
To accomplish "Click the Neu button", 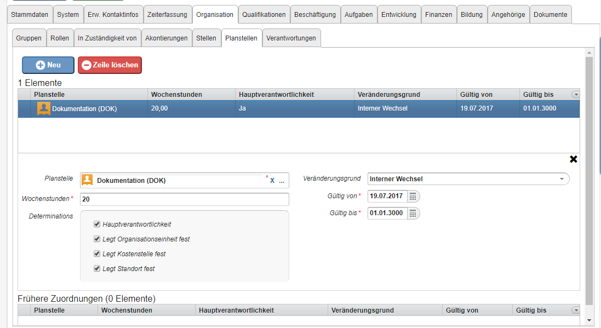I will tap(48, 65).
